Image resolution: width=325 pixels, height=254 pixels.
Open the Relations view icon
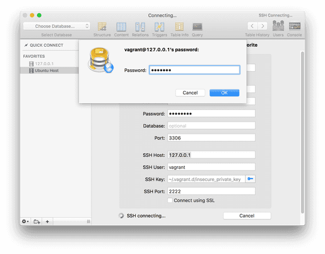click(140, 27)
